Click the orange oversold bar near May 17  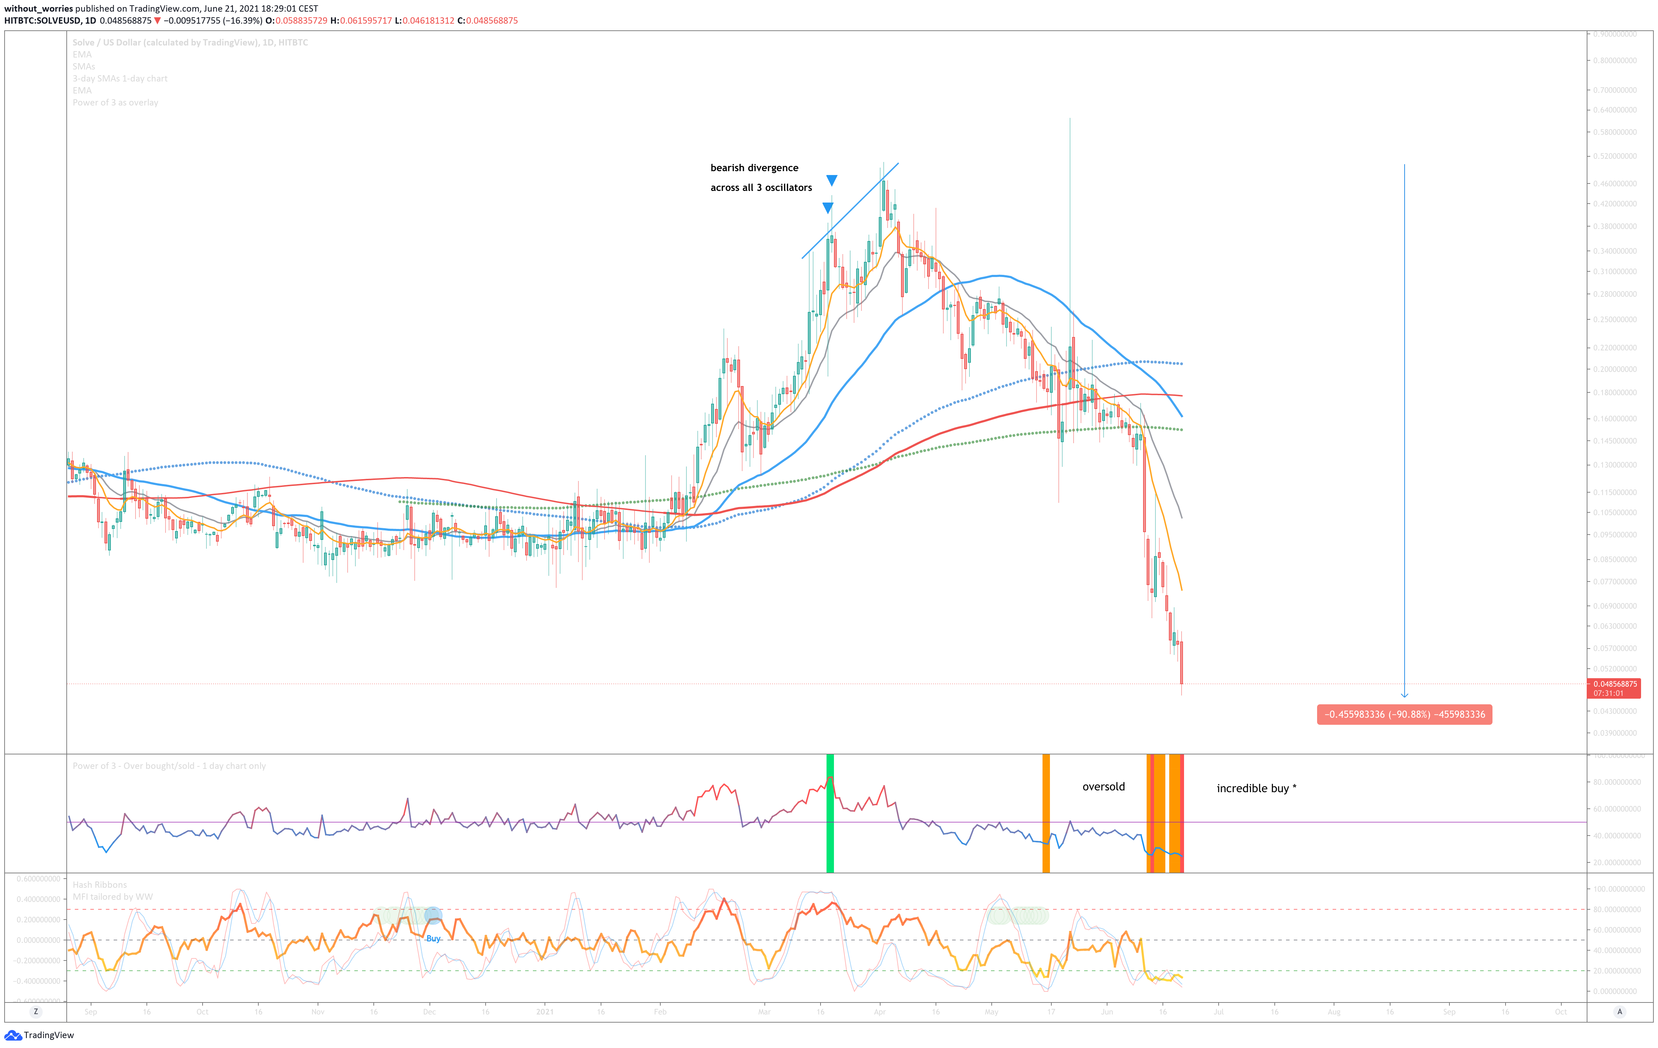click(1046, 813)
